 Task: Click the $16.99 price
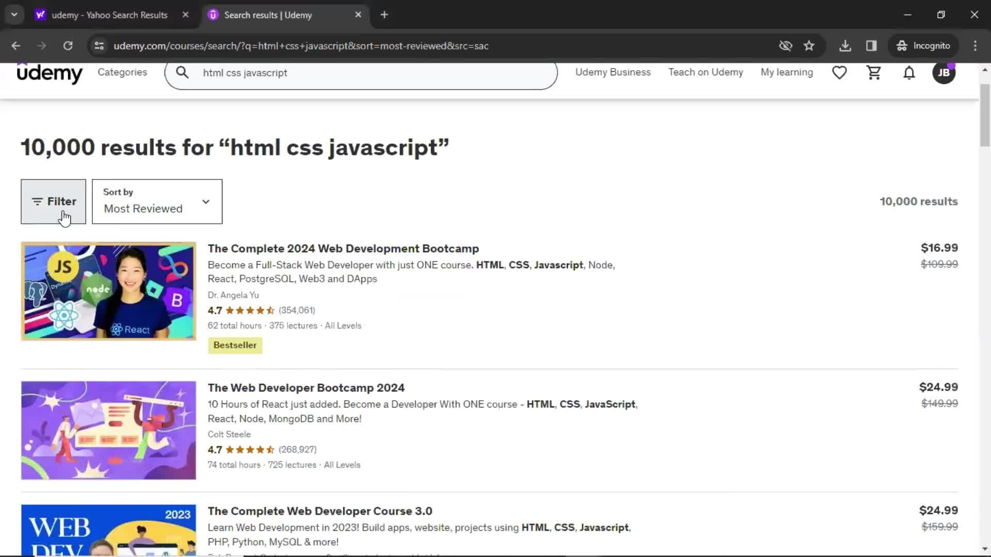(939, 248)
